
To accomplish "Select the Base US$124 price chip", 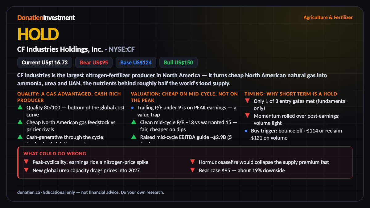I will [136, 63].
